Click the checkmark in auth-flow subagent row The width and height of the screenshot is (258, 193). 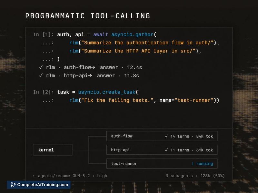[166, 136]
